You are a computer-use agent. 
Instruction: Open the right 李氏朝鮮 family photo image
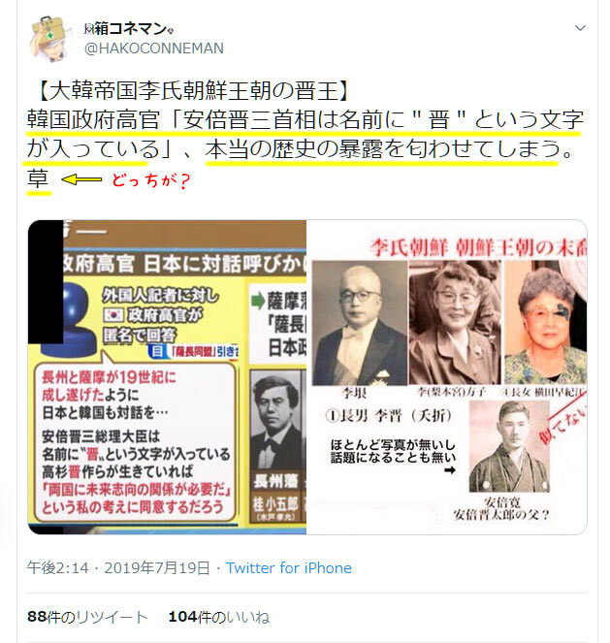pos(446,377)
